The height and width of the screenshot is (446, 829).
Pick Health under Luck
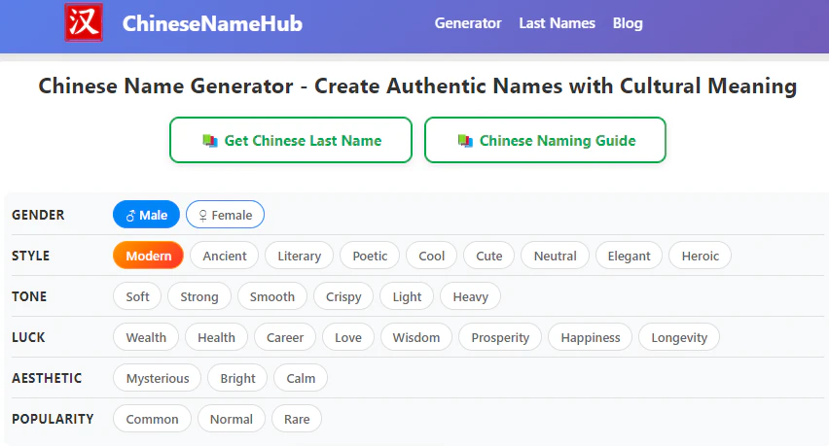(216, 337)
